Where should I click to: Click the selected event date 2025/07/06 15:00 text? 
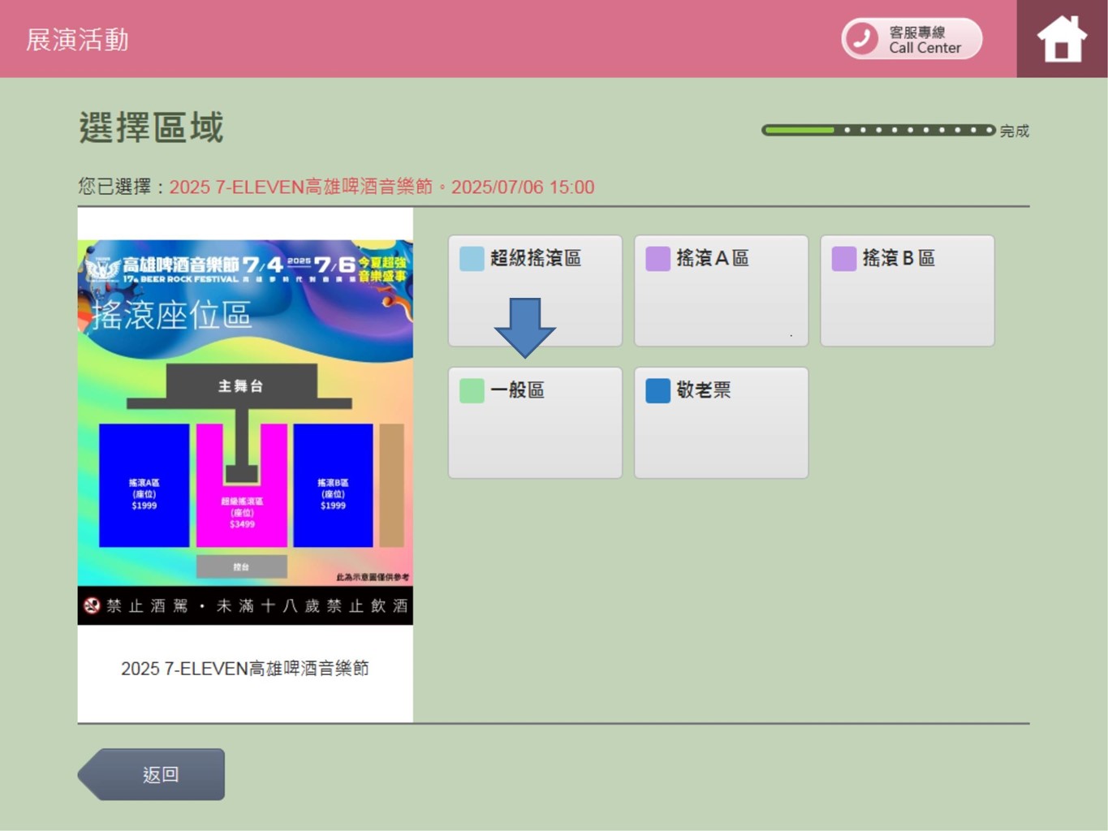pos(523,187)
